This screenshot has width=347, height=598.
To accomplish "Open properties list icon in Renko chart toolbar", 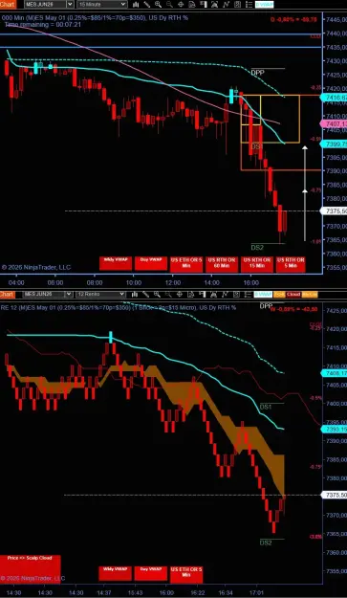I will [248, 294].
